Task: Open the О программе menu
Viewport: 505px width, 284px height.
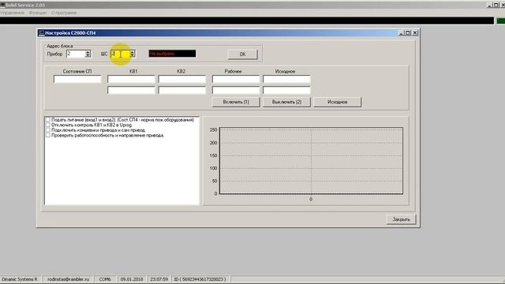Action: click(64, 13)
